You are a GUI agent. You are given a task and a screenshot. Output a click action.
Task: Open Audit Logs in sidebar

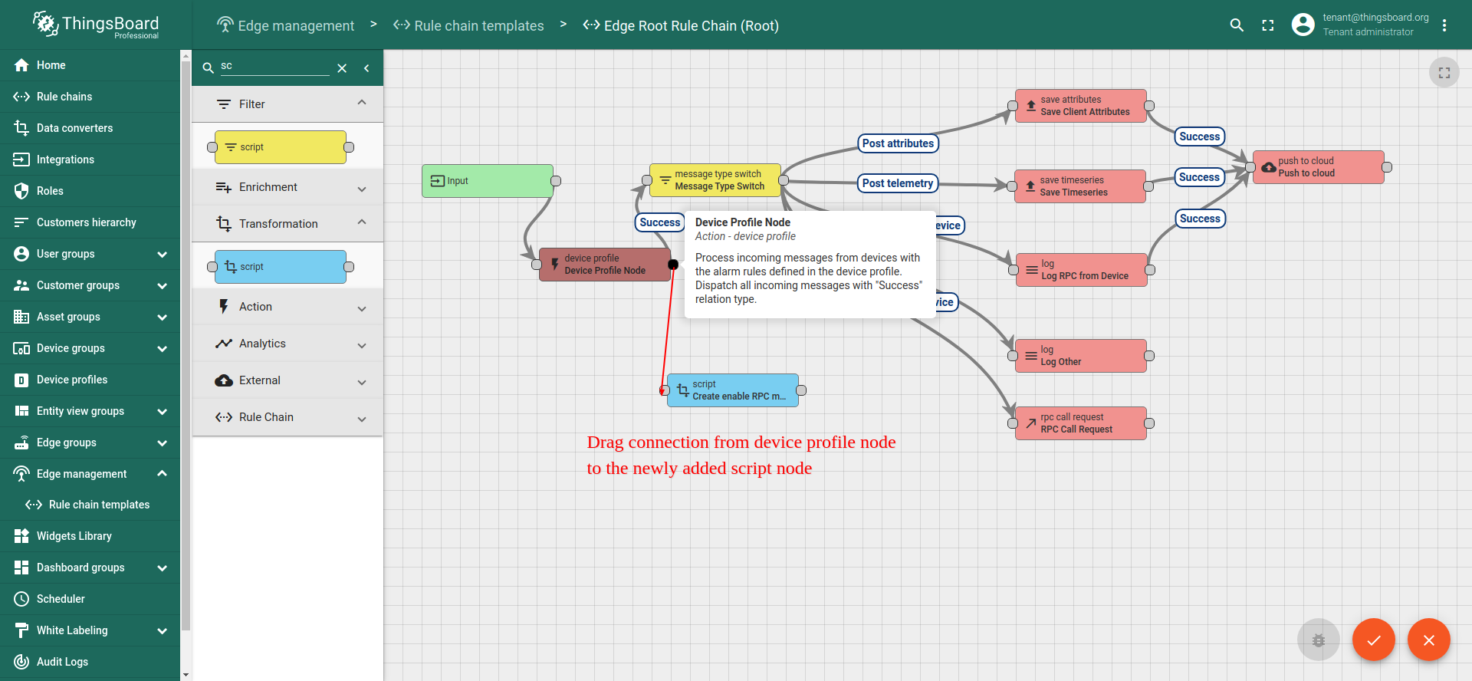(90, 662)
